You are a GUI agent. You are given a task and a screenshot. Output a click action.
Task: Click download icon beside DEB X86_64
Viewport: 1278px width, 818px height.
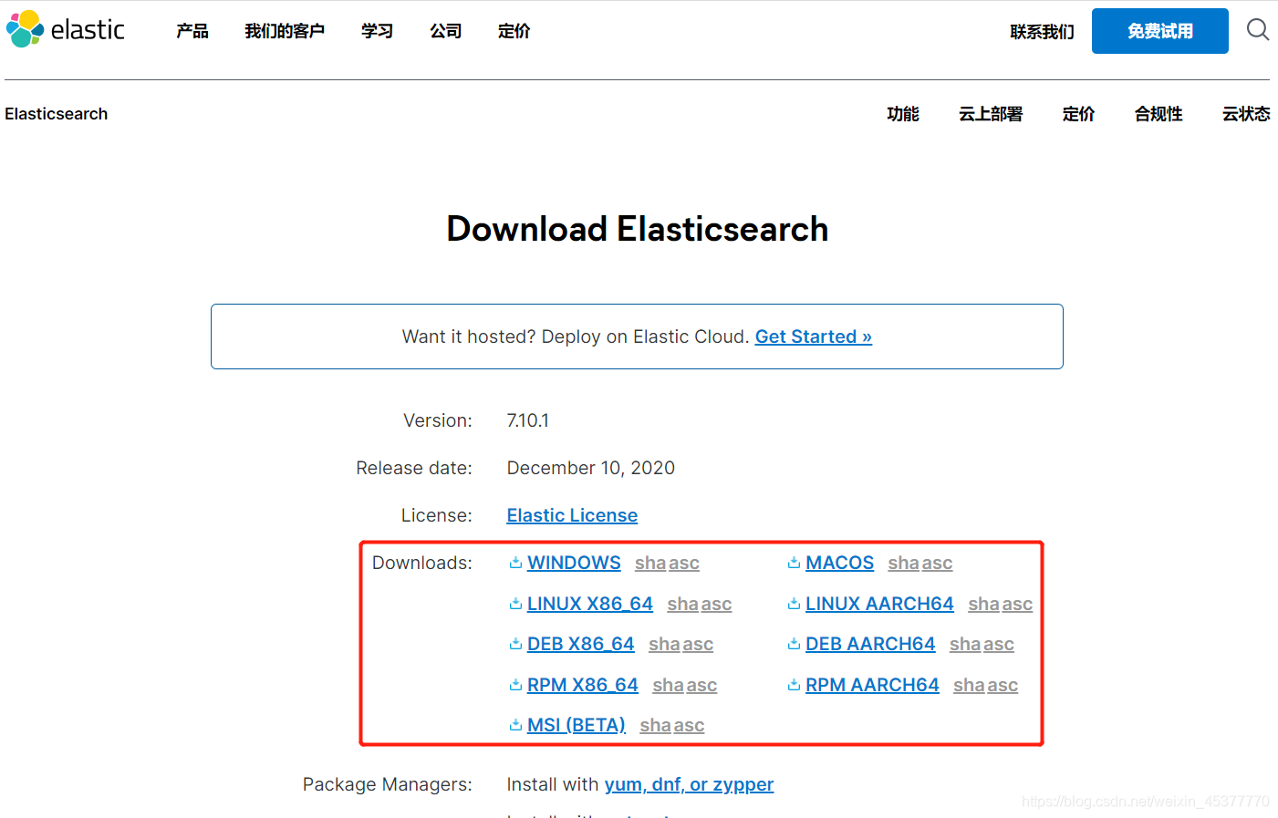pos(515,644)
